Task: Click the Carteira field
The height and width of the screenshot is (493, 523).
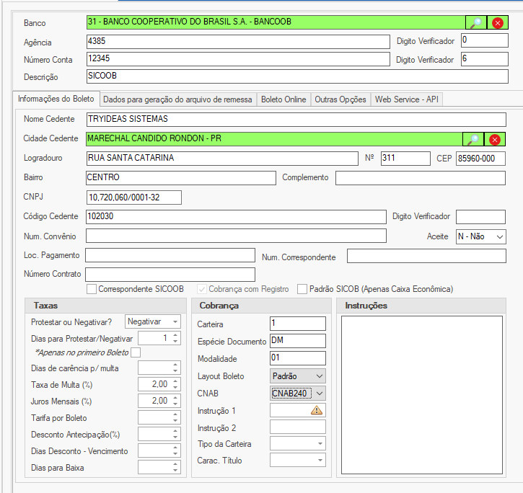Action: (x=297, y=324)
